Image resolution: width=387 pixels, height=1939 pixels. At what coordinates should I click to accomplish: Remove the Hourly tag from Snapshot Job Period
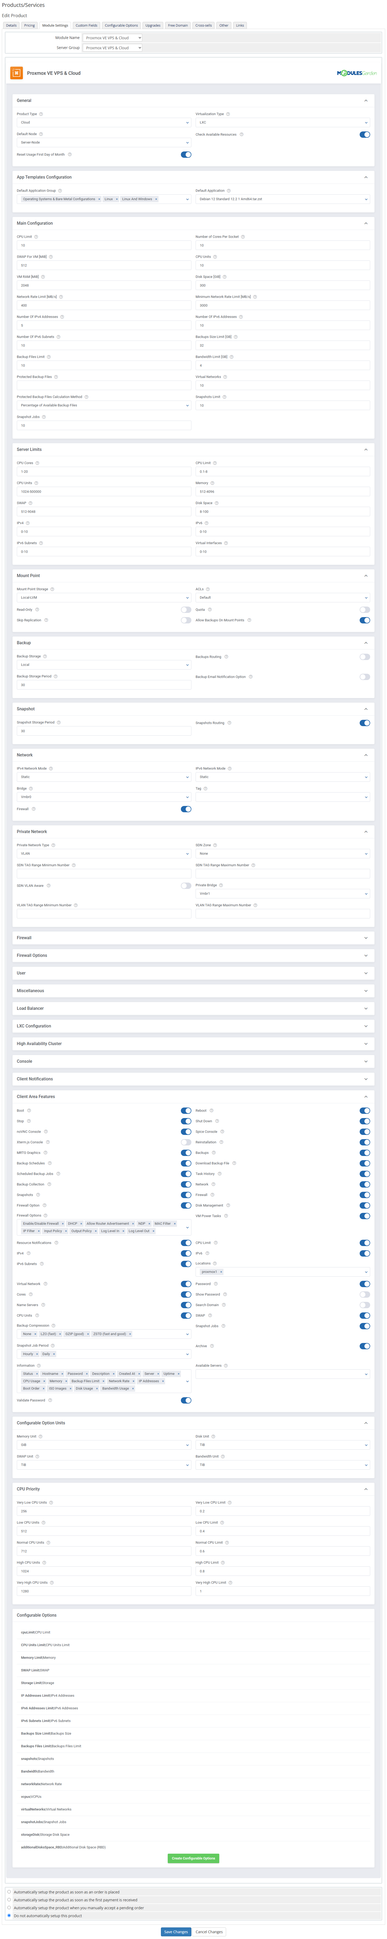coord(37,1354)
